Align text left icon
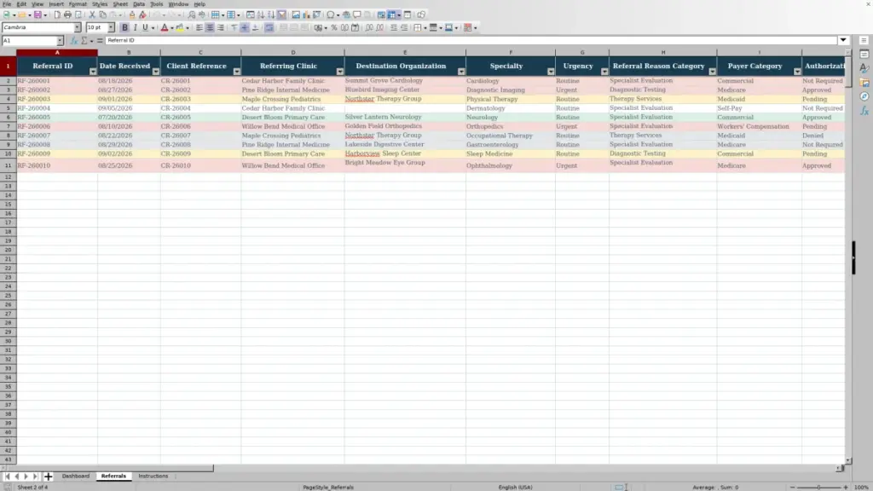The height and width of the screenshot is (491, 873). pos(199,27)
